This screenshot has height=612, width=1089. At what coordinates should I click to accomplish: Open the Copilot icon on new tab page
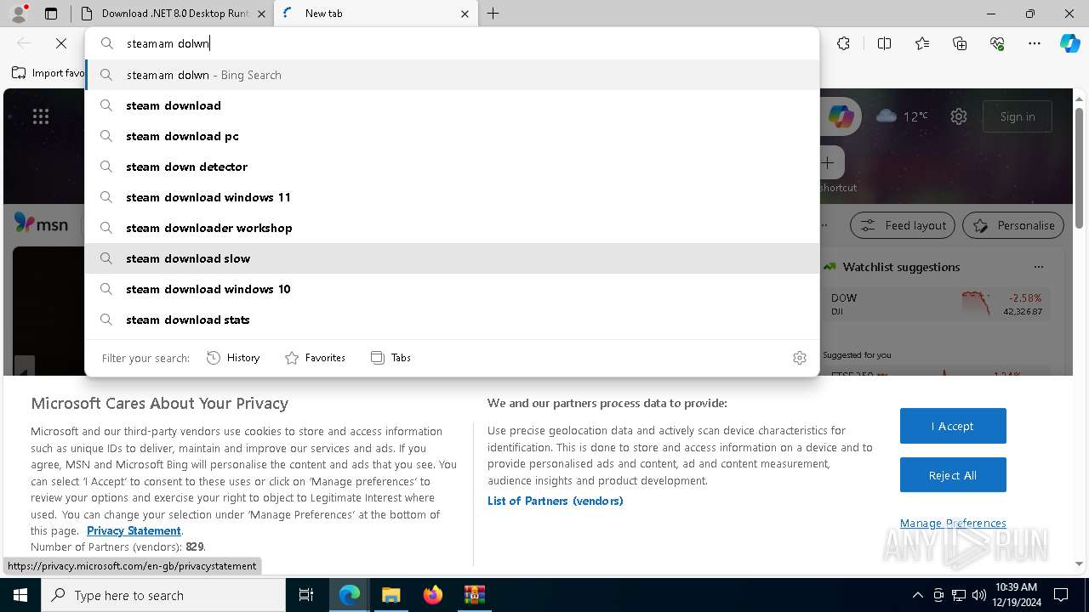pos(841,116)
